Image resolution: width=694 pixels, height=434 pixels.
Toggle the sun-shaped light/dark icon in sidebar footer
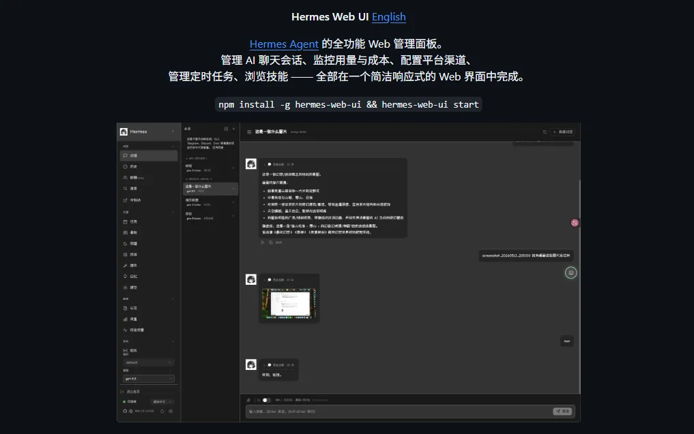coord(171,412)
